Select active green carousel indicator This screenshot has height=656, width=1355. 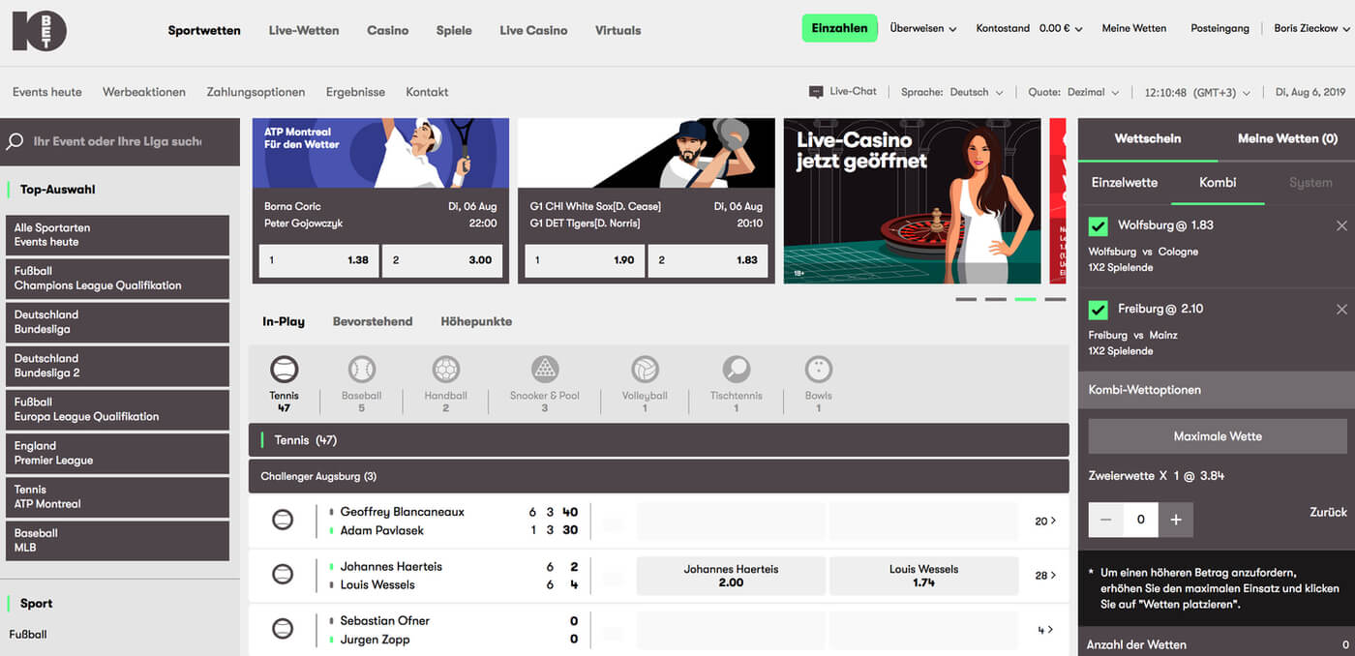pyautogui.click(x=1025, y=299)
